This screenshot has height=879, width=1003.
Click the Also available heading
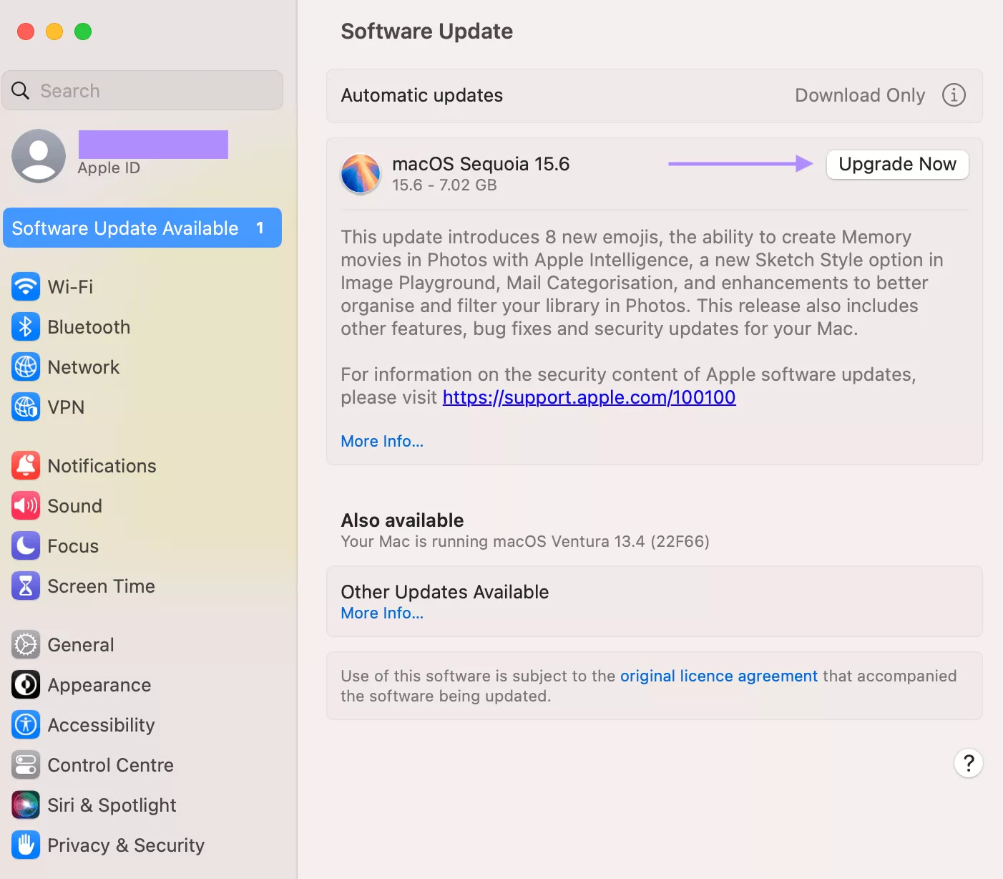coord(402,520)
